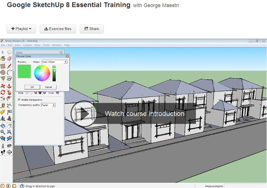Click the color wheel picker
This screenshot has height=188, width=267.
click(x=42, y=73)
